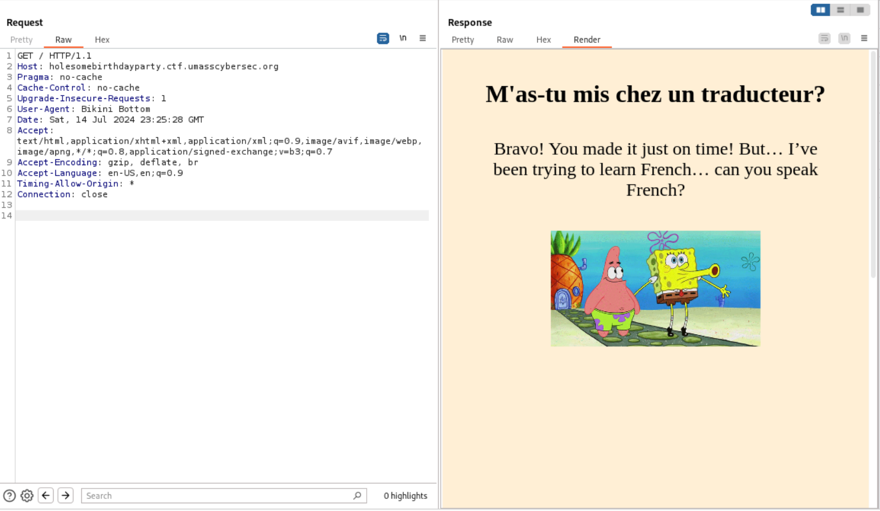This screenshot has width=880, height=511.
Task: Toggle non-printable characters (\n) in Request panel
Action: click(403, 38)
